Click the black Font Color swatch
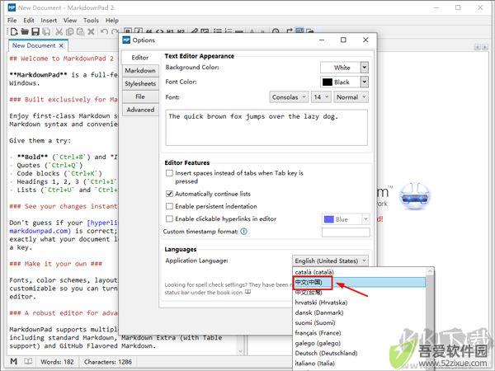 tap(328, 82)
